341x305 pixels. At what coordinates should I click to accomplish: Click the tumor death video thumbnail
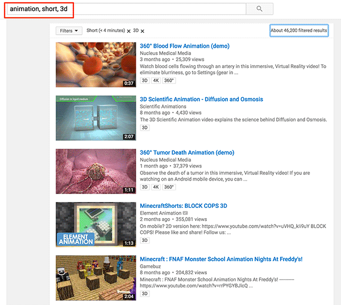point(95,171)
